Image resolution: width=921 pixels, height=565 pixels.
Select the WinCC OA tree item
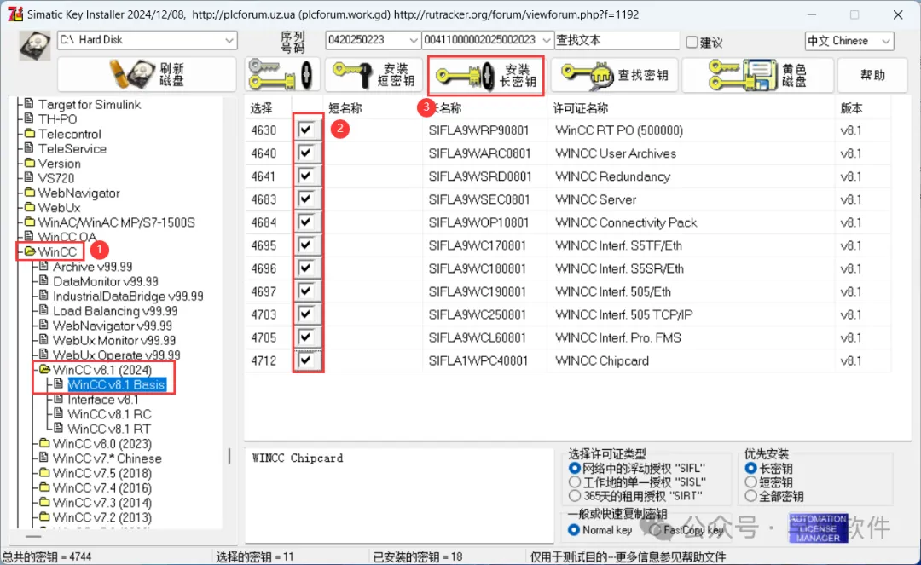pos(67,236)
